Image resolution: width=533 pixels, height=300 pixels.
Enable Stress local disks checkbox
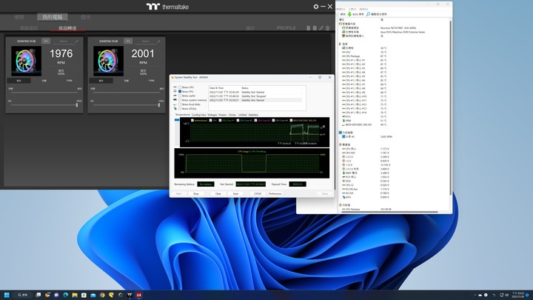(180, 104)
